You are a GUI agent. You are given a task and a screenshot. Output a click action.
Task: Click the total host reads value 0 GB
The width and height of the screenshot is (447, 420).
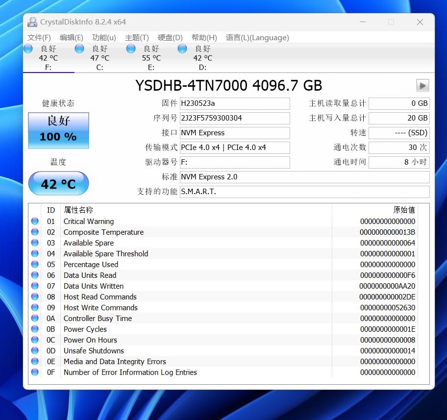pos(399,103)
